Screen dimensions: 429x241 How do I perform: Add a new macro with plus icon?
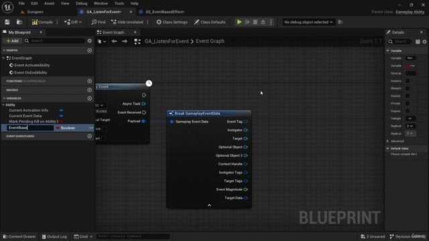coord(89,90)
